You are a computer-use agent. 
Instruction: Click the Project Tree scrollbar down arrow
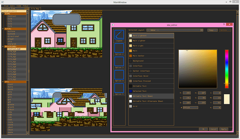[x=27, y=133]
